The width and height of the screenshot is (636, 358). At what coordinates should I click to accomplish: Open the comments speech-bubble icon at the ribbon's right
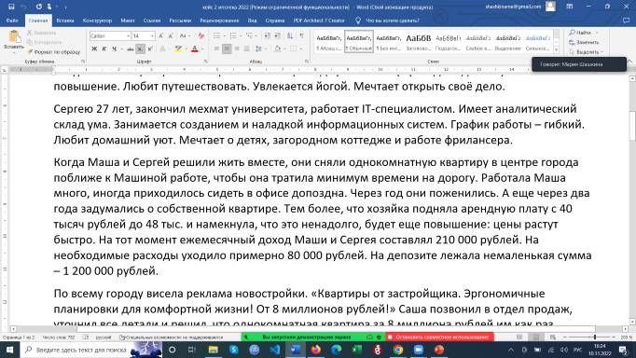click(627, 20)
